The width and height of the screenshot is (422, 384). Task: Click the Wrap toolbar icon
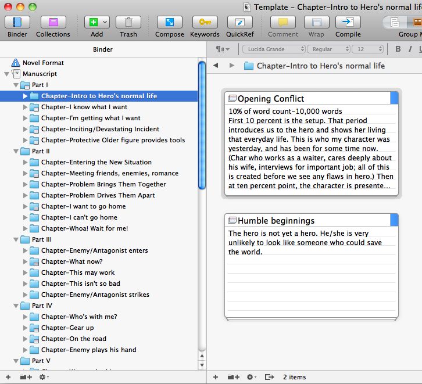tap(316, 22)
